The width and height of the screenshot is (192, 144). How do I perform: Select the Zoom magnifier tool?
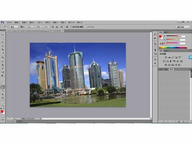click(3, 106)
